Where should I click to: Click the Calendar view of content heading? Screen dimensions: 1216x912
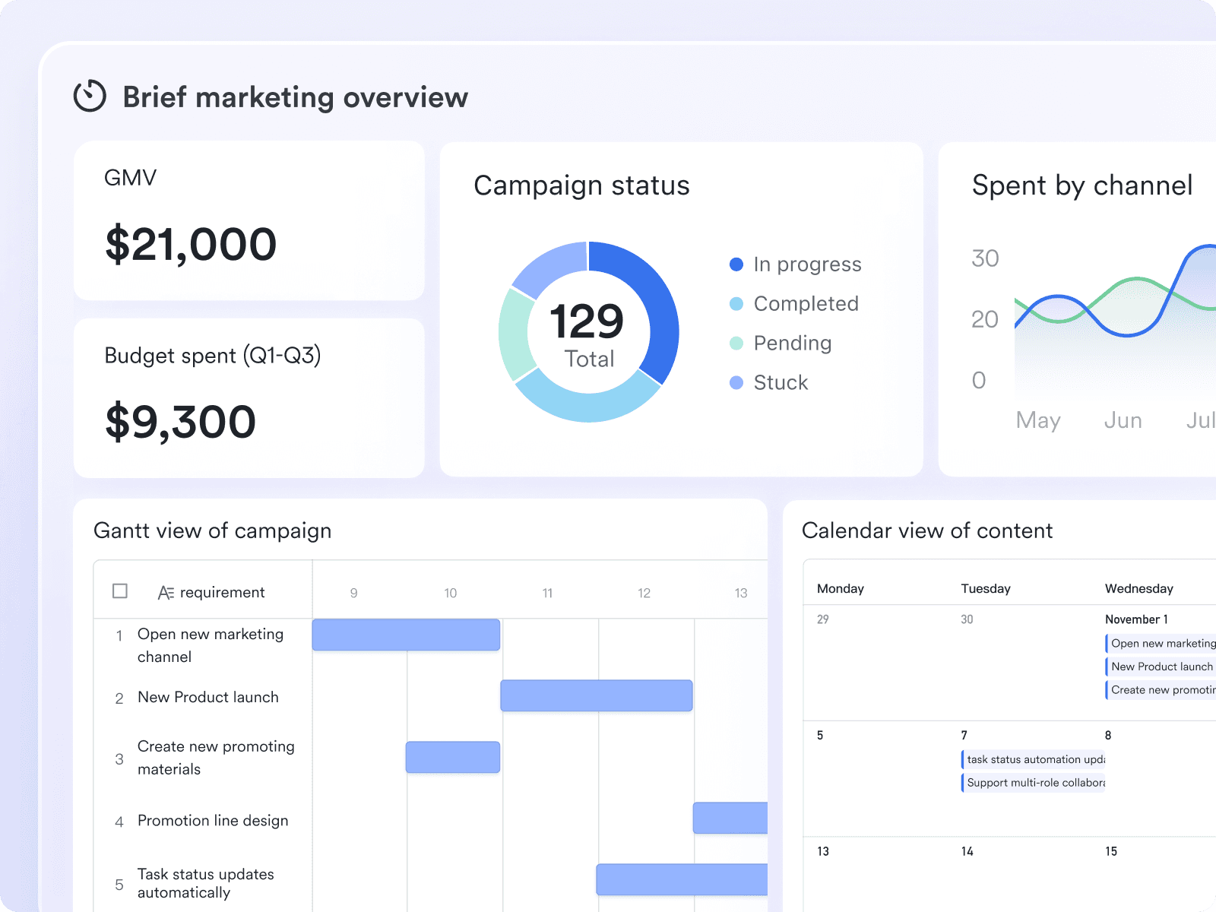click(x=927, y=530)
